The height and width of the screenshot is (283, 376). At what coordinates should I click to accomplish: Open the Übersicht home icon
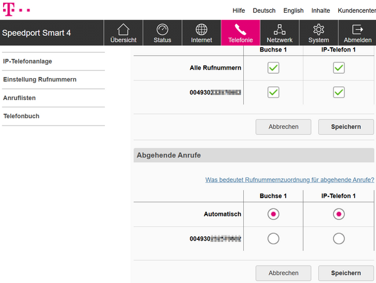(x=123, y=30)
